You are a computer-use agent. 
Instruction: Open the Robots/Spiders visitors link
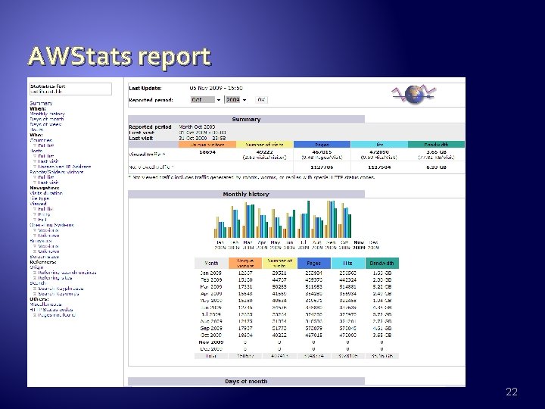pyautogui.click(x=57, y=172)
